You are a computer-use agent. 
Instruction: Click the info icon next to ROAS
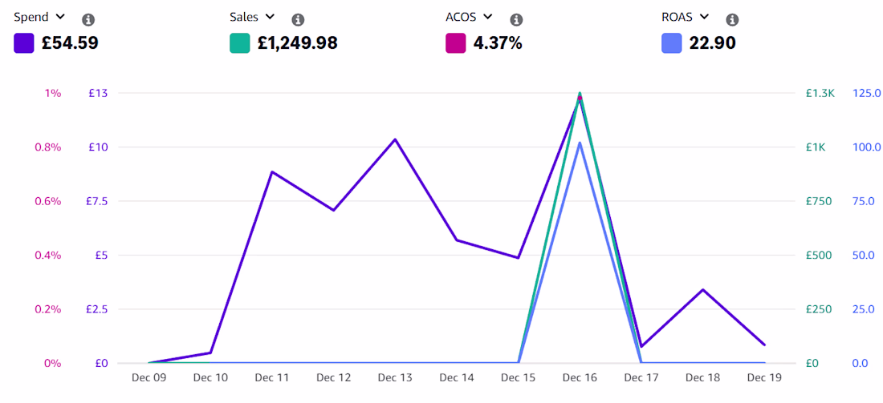coord(732,20)
